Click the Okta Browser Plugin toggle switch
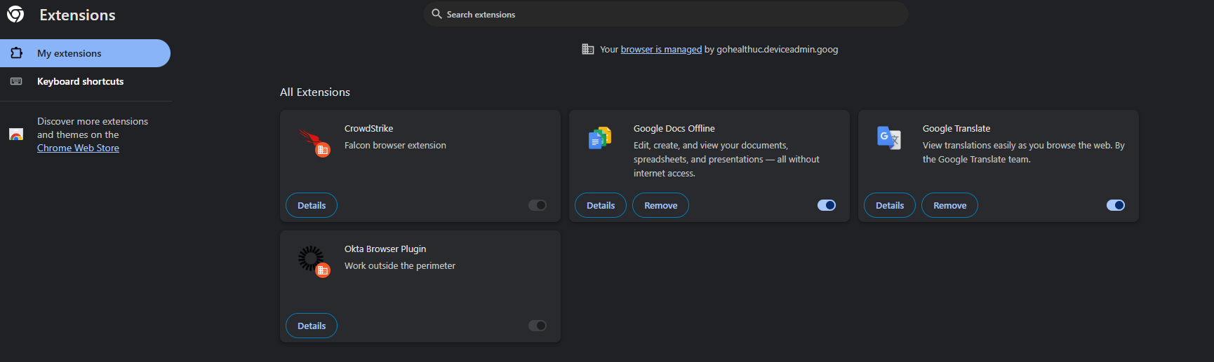1214x362 pixels. [x=538, y=326]
